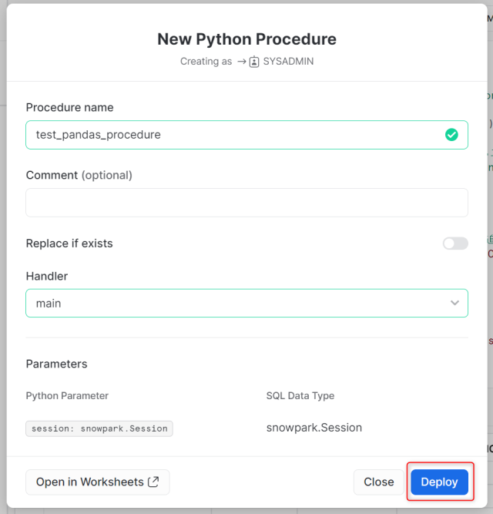Open in Worksheets button label

[89, 482]
